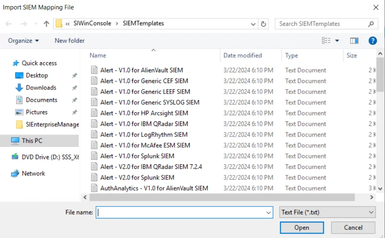
Task: Select Alert - V2.0 for Splunk SIEM
Action: (137, 177)
